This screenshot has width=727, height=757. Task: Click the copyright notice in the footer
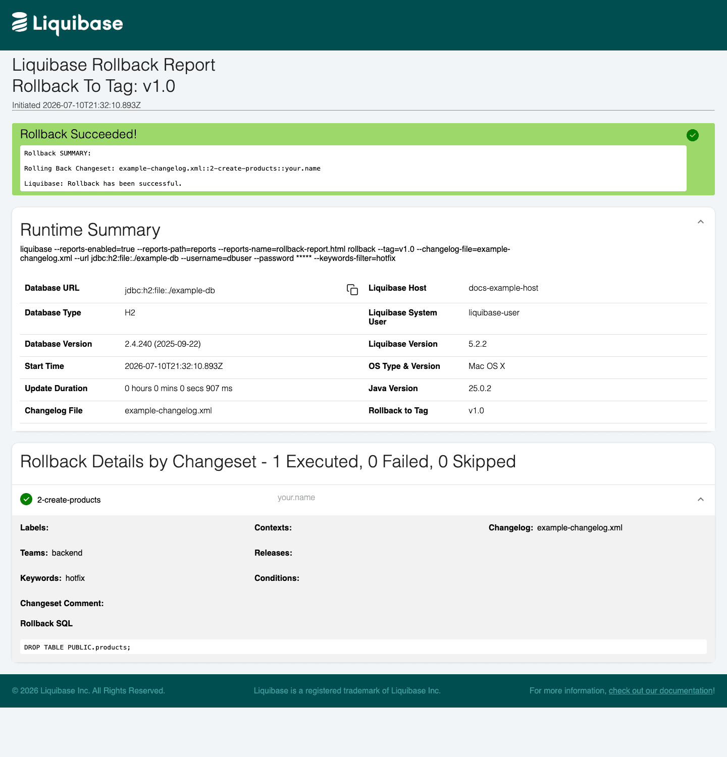(89, 691)
